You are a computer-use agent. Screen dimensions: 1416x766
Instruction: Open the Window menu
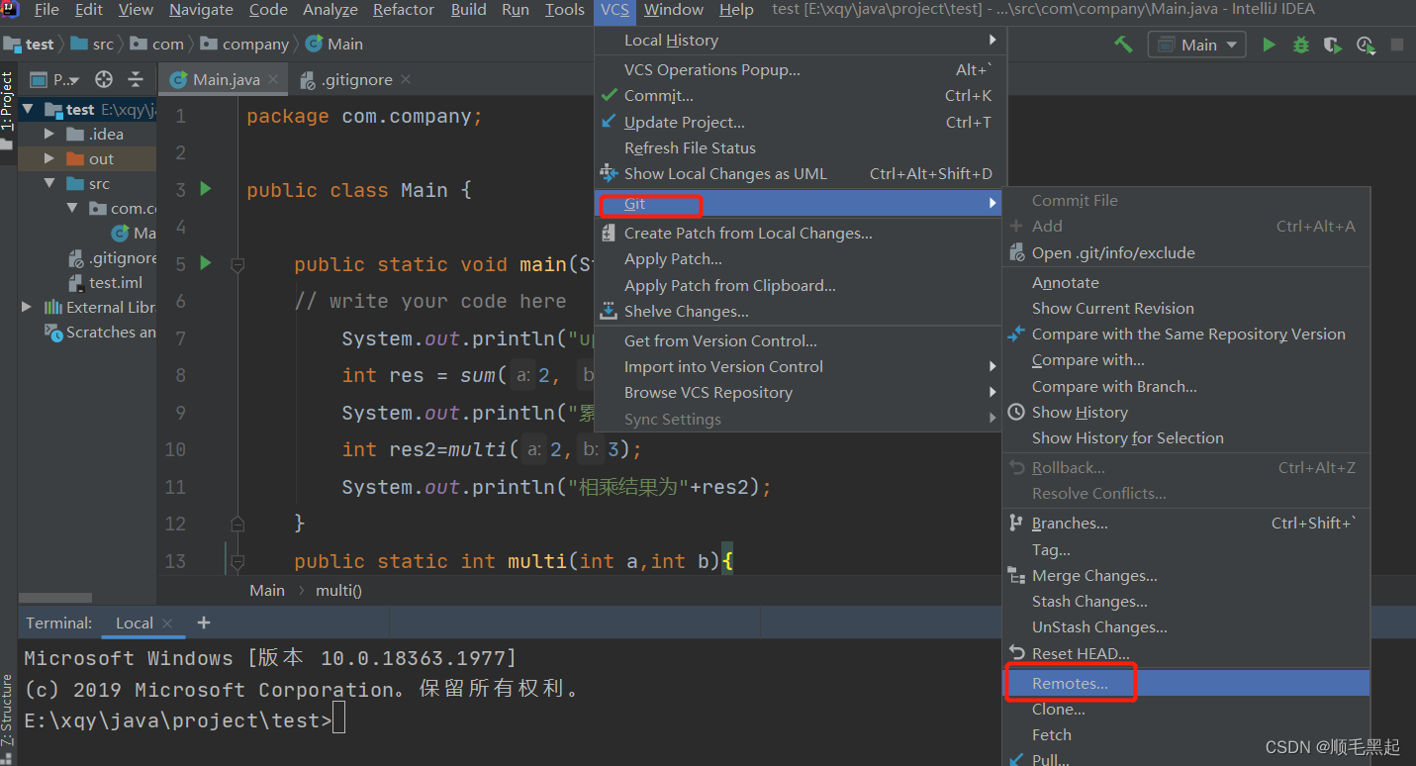[674, 10]
